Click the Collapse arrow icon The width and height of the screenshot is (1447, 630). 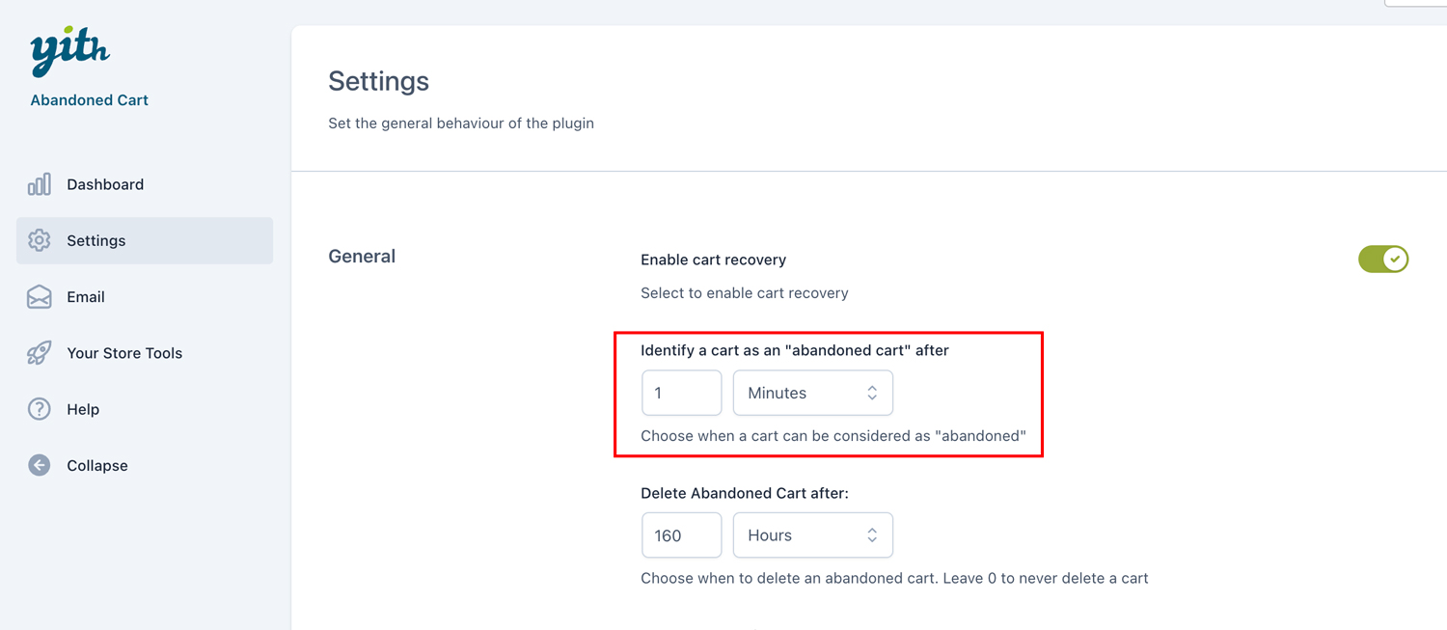click(39, 465)
